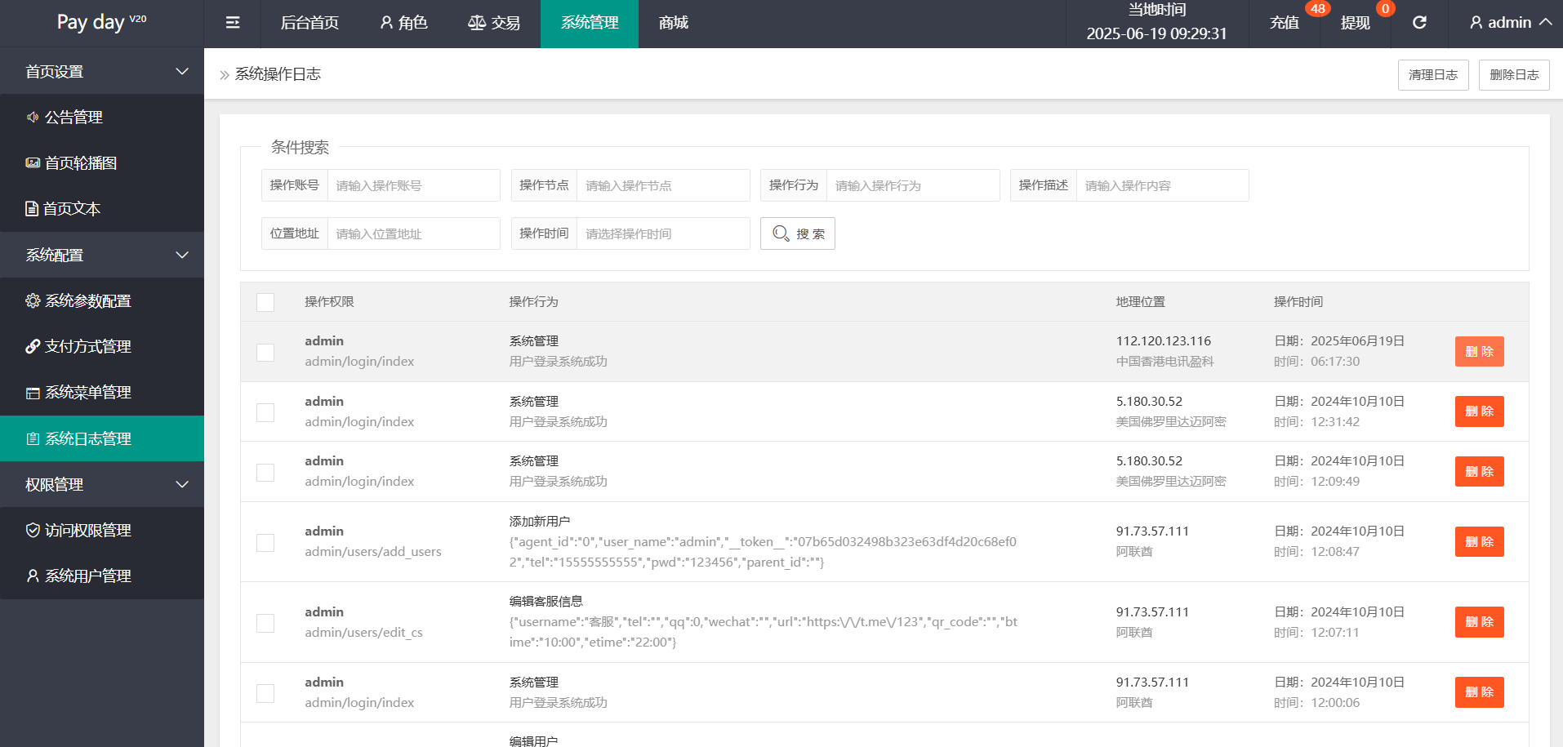This screenshot has height=747, width=1563.
Task: Click the 系统用户管理 person icon
Action: pos(33,576)
